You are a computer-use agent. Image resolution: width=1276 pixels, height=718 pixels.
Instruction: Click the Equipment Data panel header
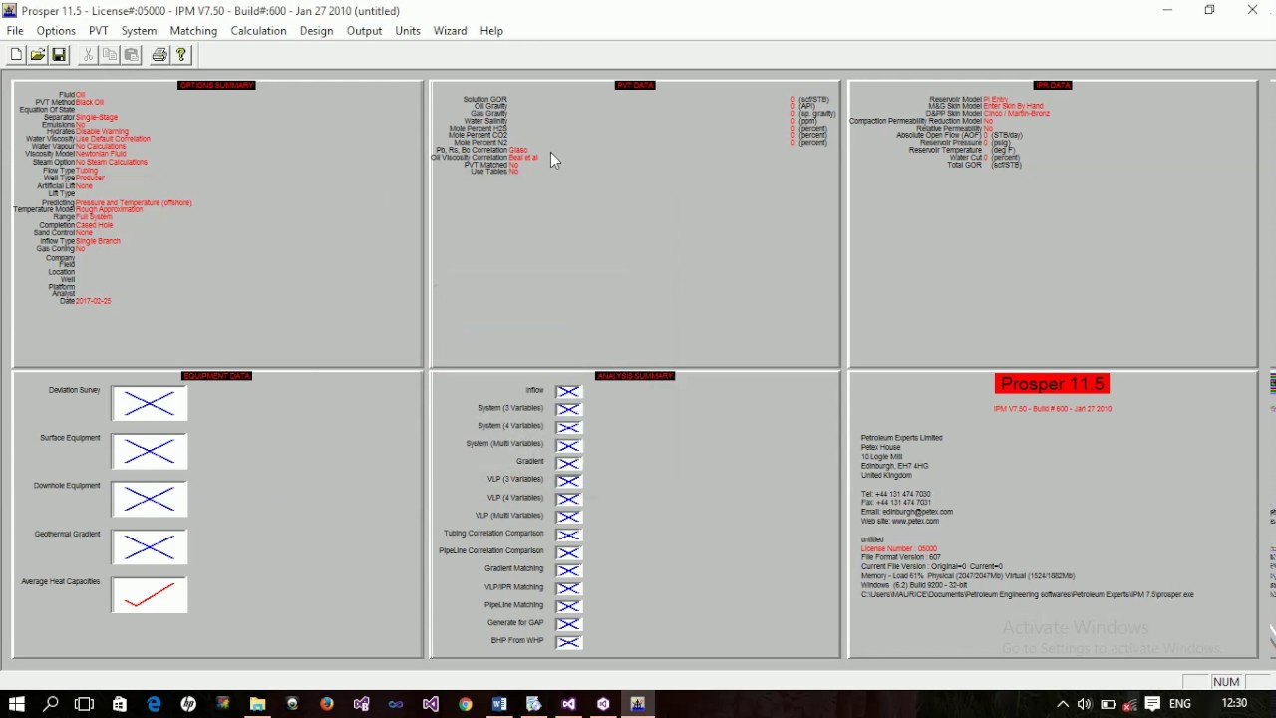tap(216, 376)
